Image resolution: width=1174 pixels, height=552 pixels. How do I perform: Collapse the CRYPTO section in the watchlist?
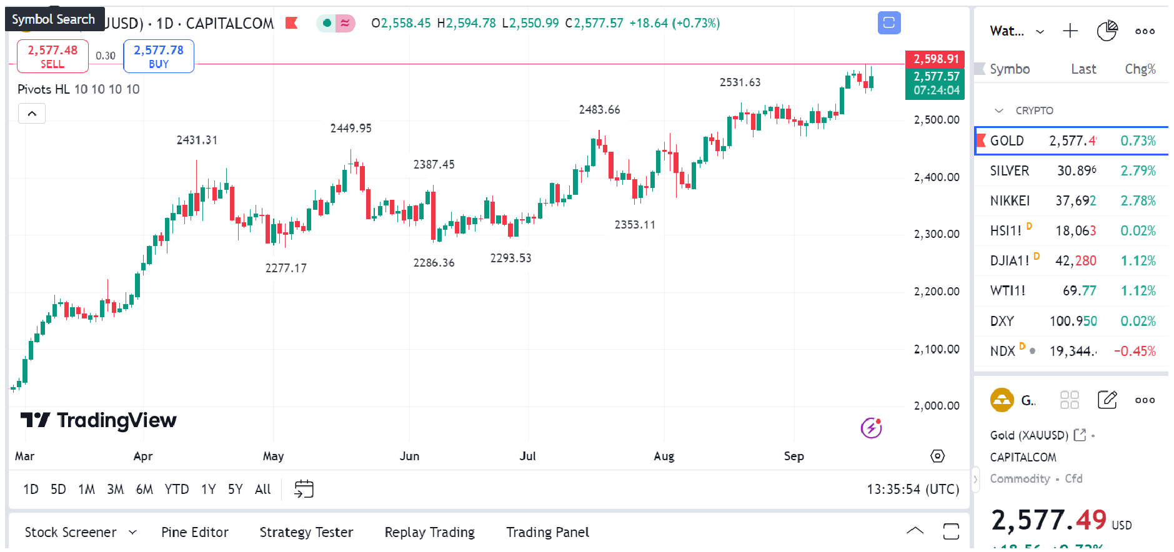(998, 110)
